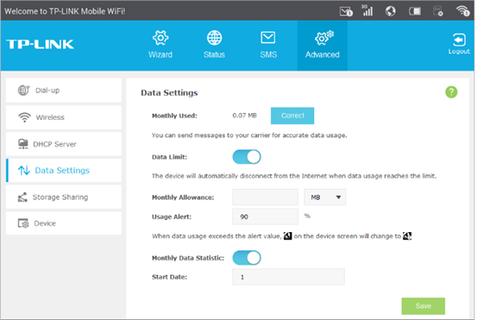Click the second alert icon after 'change to'
478x320 pixels.
click(407, 235)
